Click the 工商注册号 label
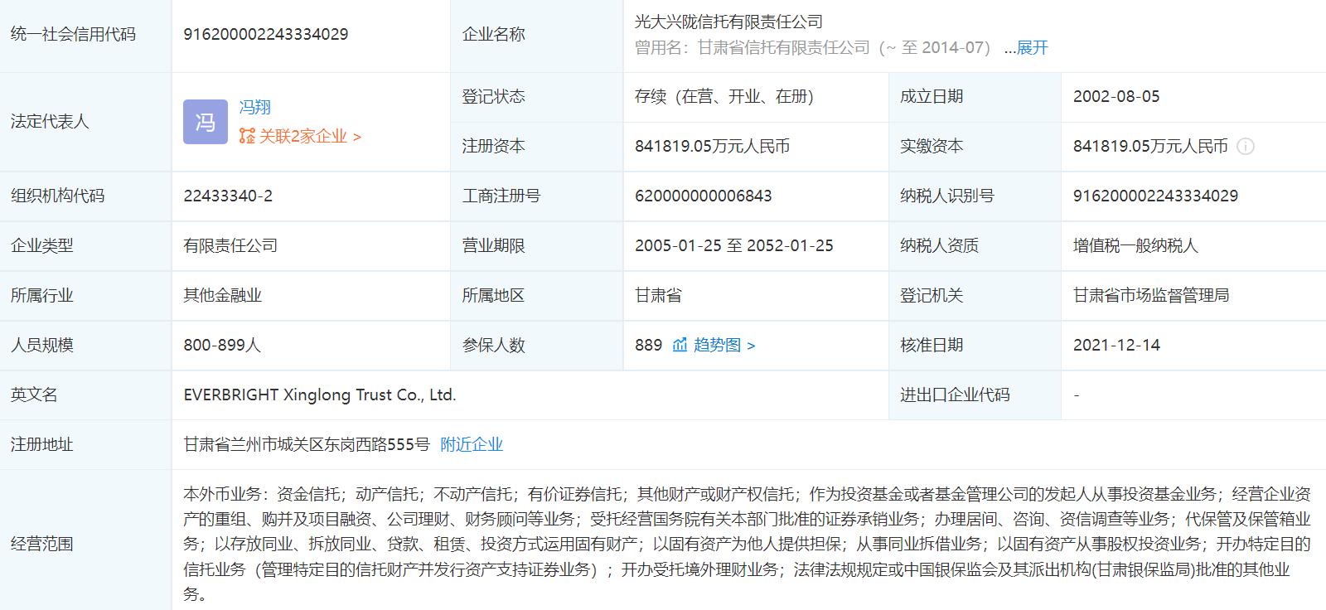The height and width of the screenshot is (610, 1326). 501,196
